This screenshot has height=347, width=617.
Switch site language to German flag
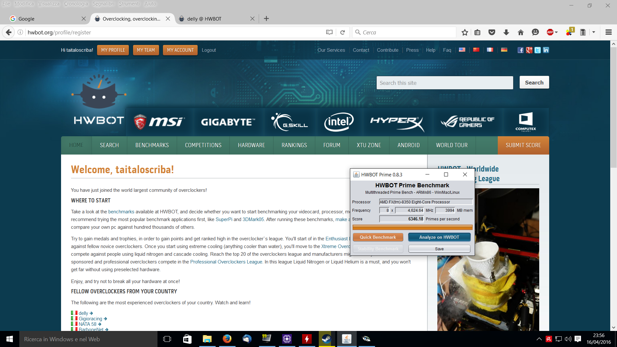(x=504, y=50)
